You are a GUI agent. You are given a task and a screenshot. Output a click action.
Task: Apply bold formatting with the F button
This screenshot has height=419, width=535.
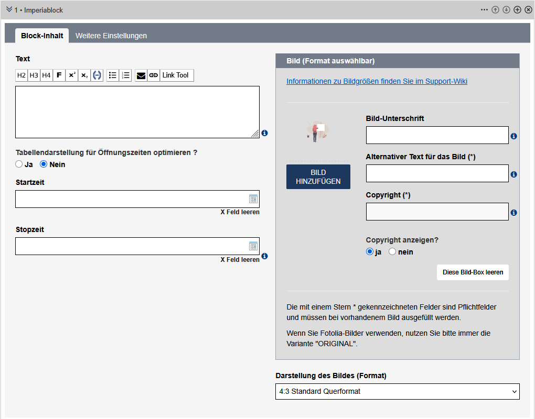point(59,75)
